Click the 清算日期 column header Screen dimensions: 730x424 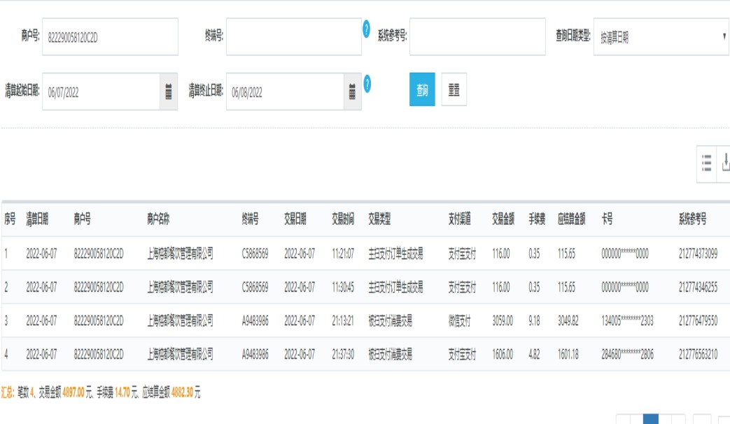pyautogui.click(x=37, y=219)
